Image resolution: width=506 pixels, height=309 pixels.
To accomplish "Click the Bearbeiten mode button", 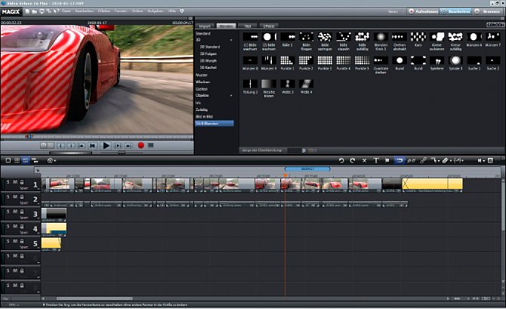I will pyautogui.click(x=455, y=11).
